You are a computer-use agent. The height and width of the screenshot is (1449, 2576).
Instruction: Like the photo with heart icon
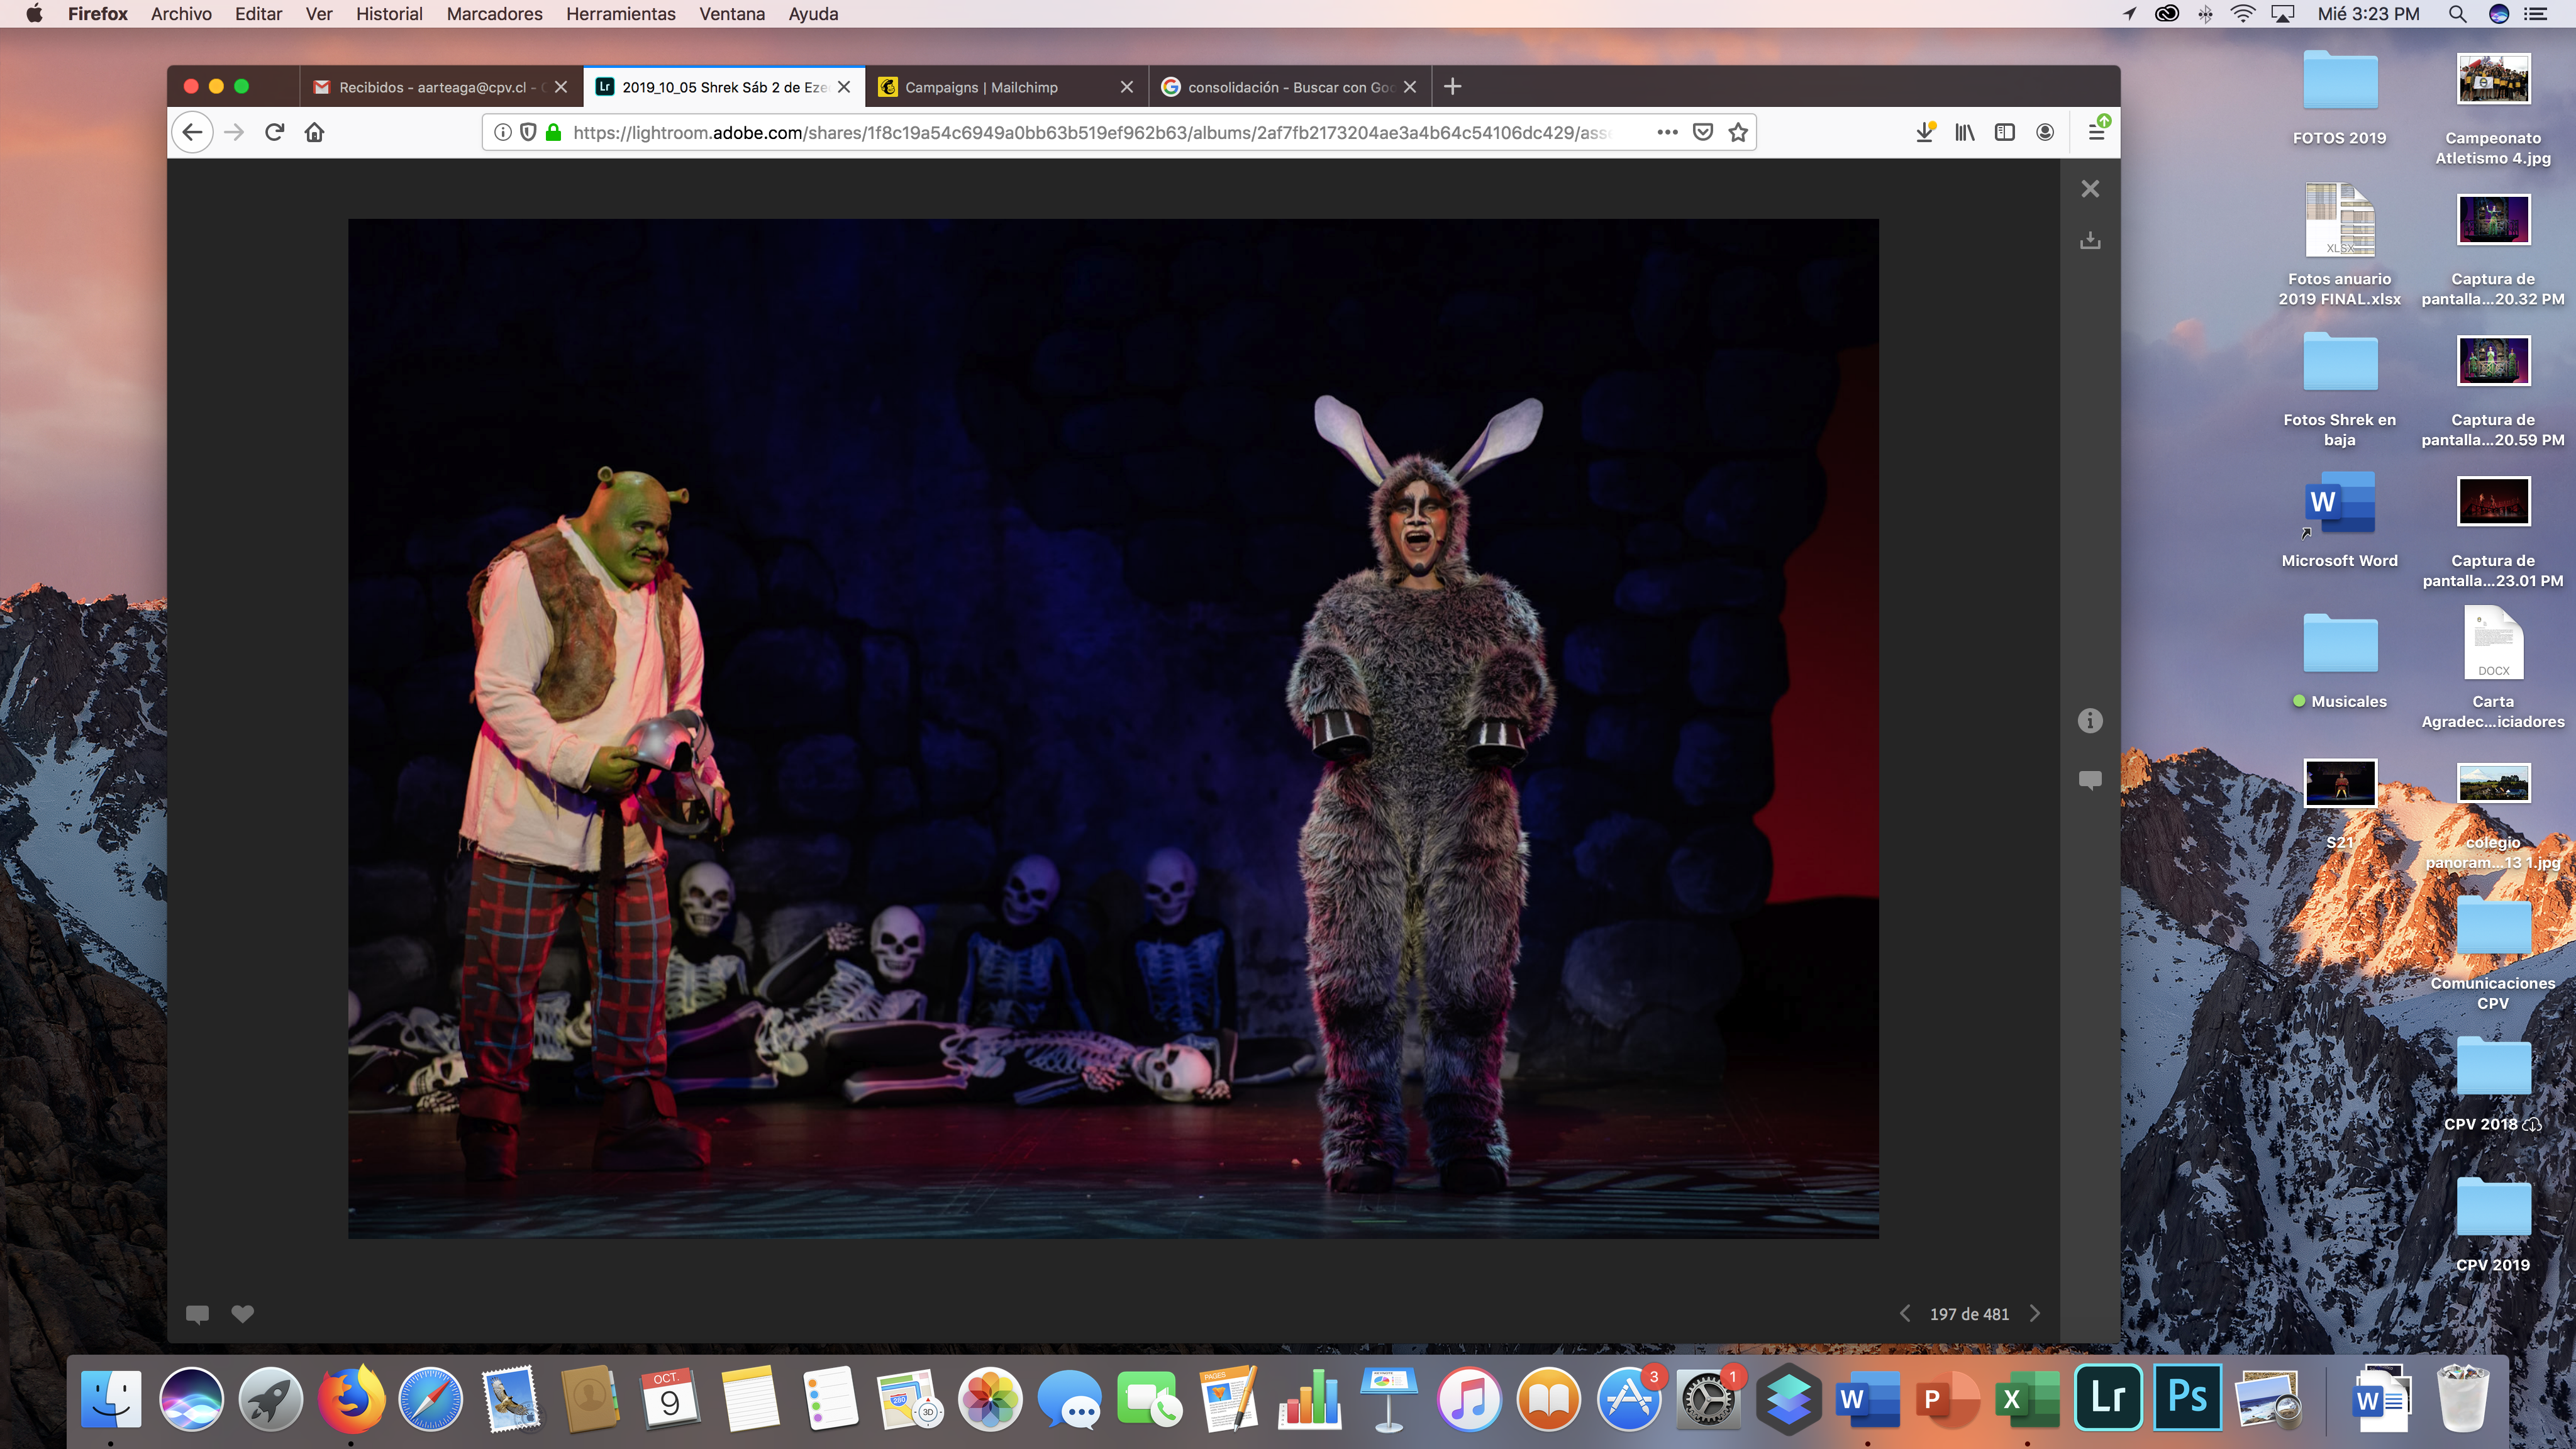[242, 1314]
